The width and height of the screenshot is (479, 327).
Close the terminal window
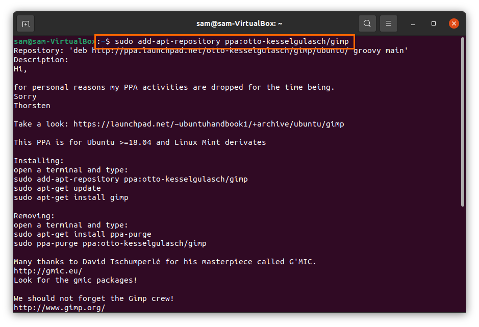point(453,23)
